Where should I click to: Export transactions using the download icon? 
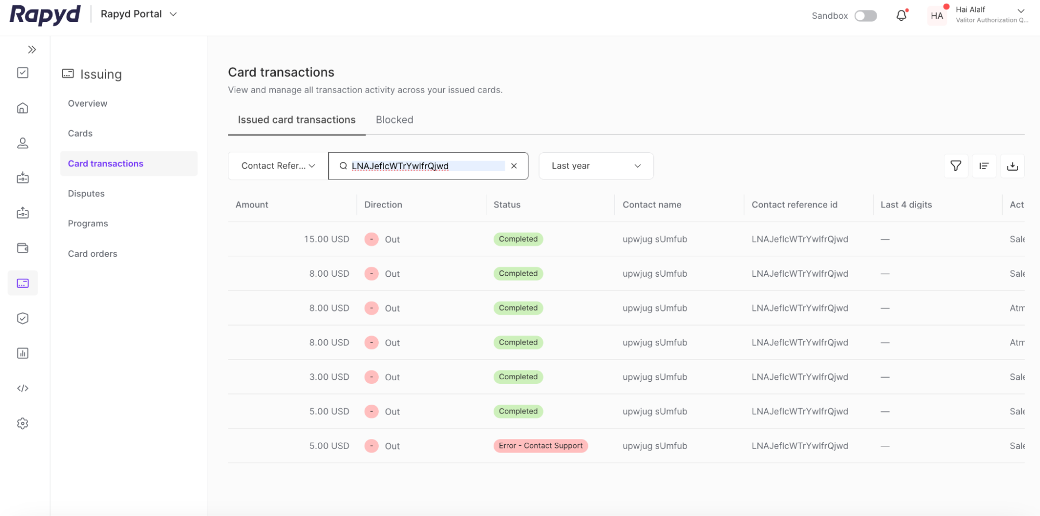pyautogui.click(x=1012, y=165)
